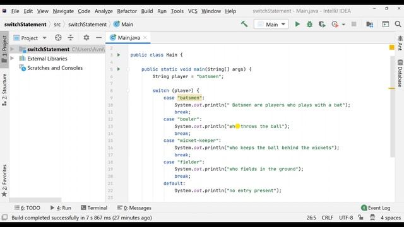This screenshot has width=404, height=227.
Task: Change UTF-8 file encoding in status bar
Action: [346, 218]
